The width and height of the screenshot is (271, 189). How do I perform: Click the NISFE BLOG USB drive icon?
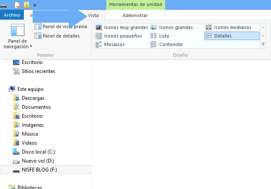click(16, 171)
